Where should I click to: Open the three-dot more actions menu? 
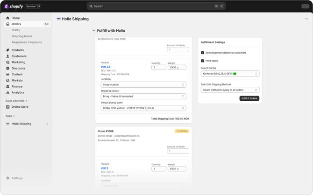pos(306,19)
